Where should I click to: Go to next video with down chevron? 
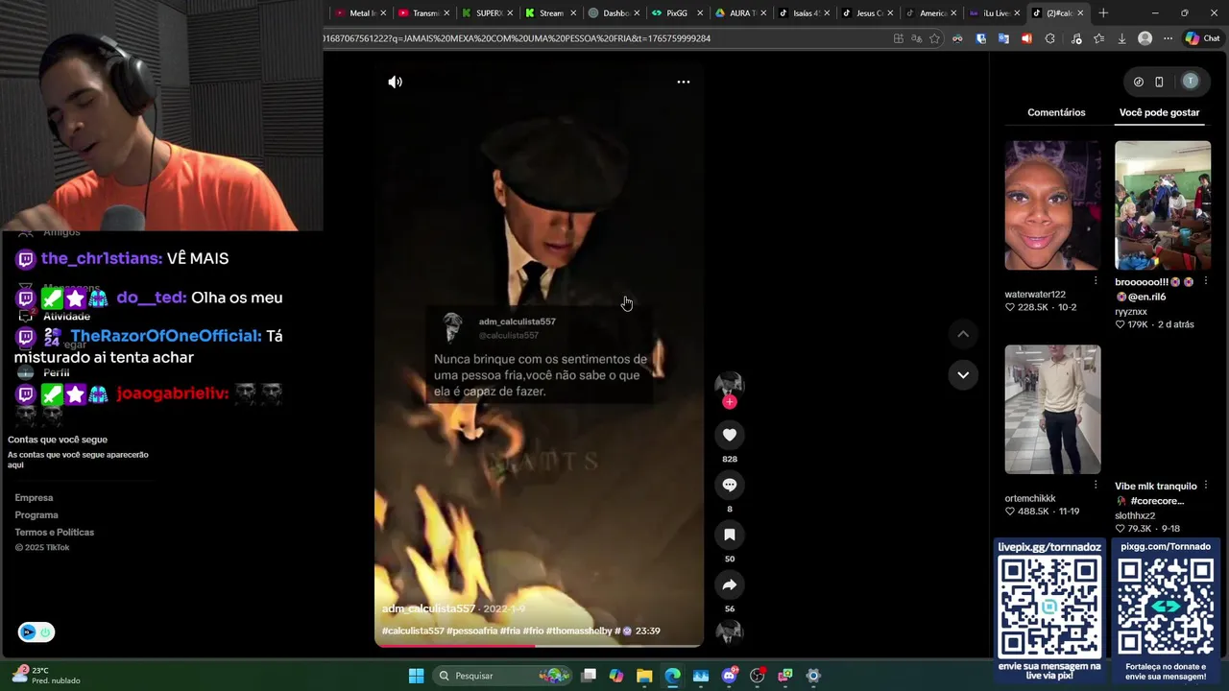click(x=963, y=374)
